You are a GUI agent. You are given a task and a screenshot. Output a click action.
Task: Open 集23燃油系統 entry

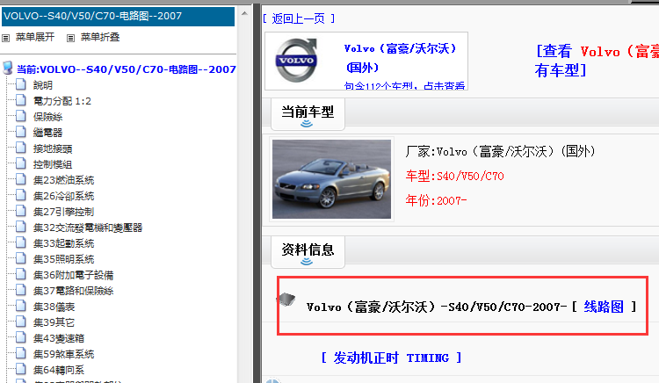(x=64, y=180)
